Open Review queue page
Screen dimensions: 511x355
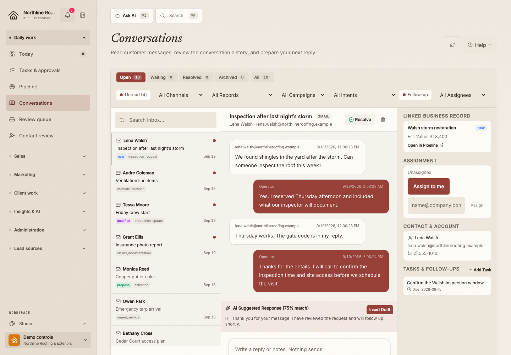pos(48,119)
